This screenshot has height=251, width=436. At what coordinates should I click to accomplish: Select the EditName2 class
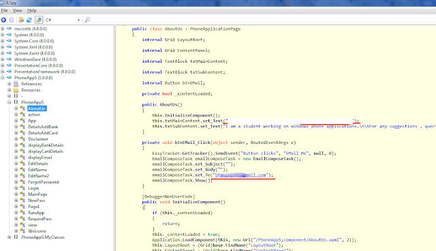38,175
